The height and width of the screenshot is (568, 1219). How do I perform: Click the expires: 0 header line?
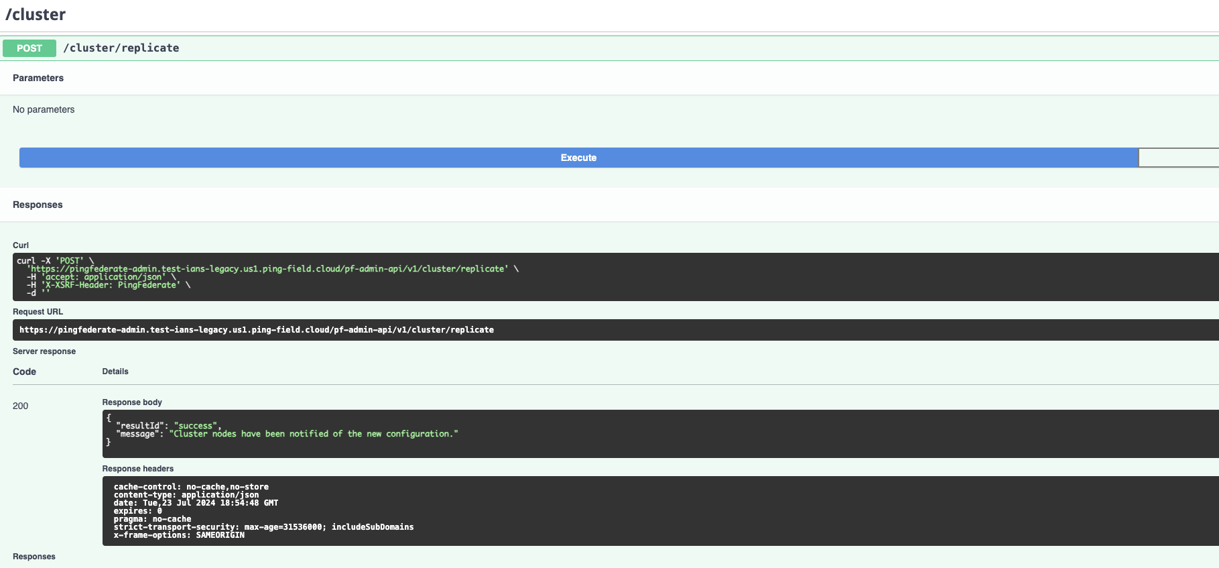point(137,511)
